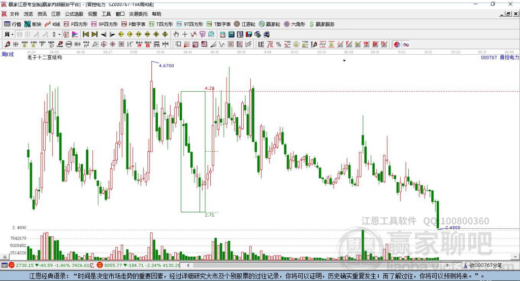Open the 浏览 menu

pos(28,14)
